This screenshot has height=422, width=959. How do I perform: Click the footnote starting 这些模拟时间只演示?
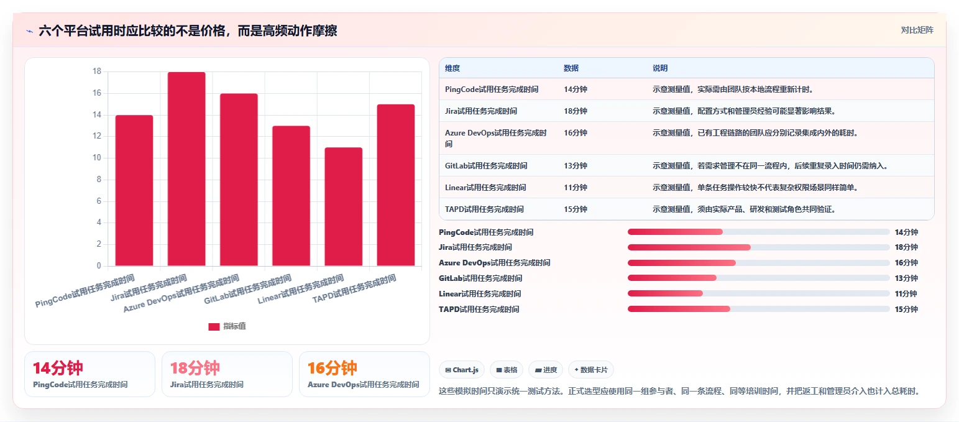tap(679, 392)
